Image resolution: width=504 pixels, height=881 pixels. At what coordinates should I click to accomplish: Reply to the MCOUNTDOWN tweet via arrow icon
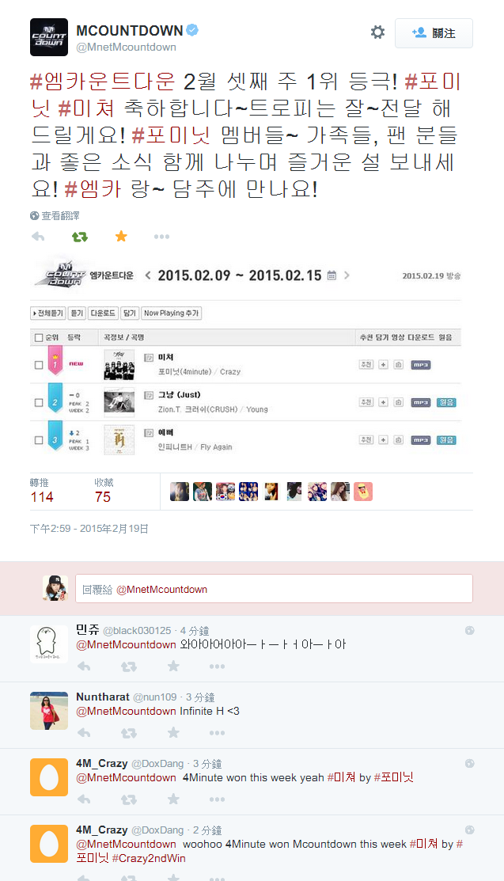pos(38,237)
